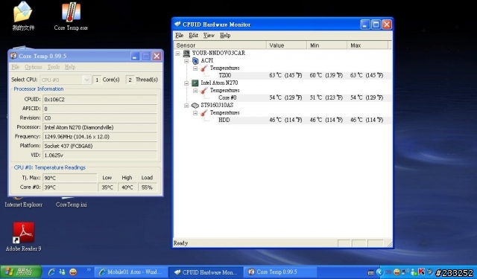Select the TZ00 temperature row
477x279 pixels.
305,75
